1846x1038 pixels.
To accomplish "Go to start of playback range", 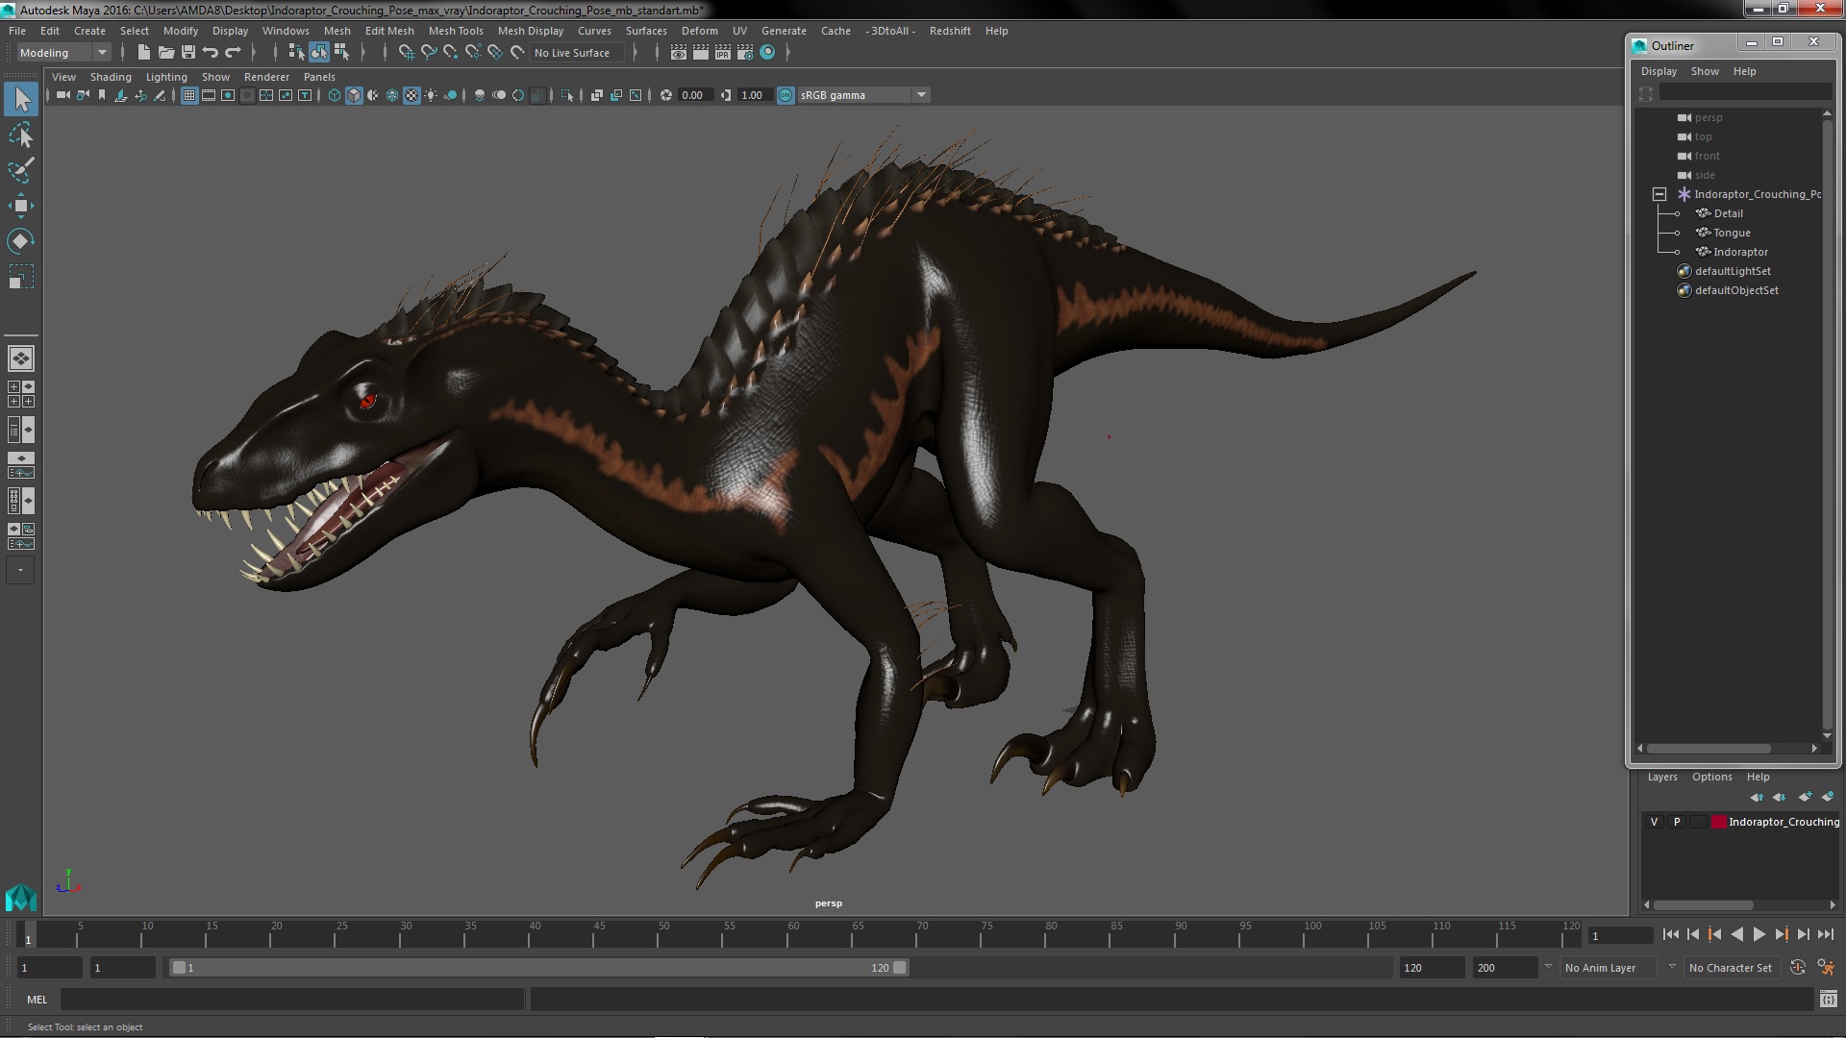I will pos(1670,934).
